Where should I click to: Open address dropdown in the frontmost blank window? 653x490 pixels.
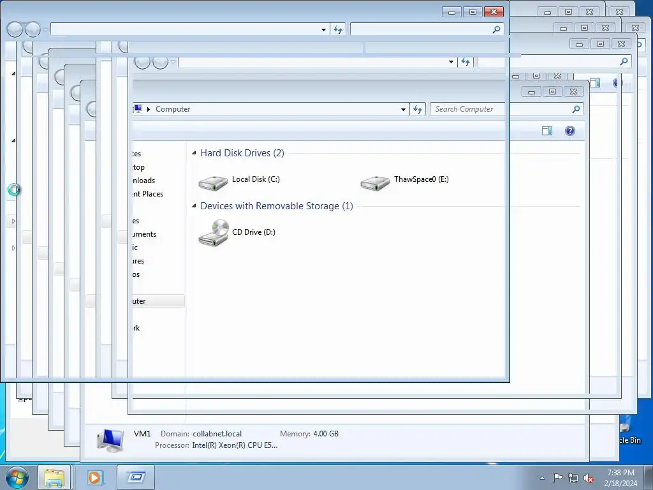323,30
